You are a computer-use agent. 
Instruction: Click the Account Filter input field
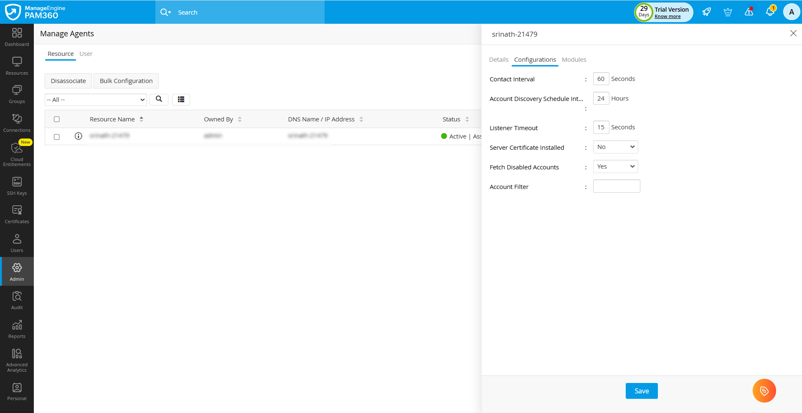pos(616,186)
